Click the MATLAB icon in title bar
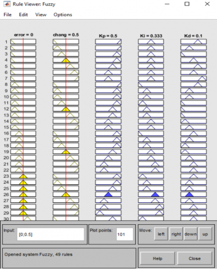This screenshot has width=217, height=269. pos(7,4)
